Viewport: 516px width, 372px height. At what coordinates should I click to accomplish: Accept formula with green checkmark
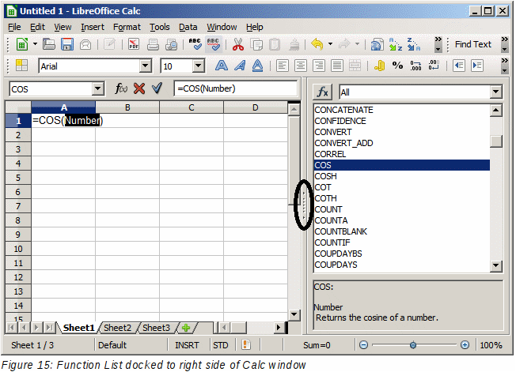(x=157, y=88)
